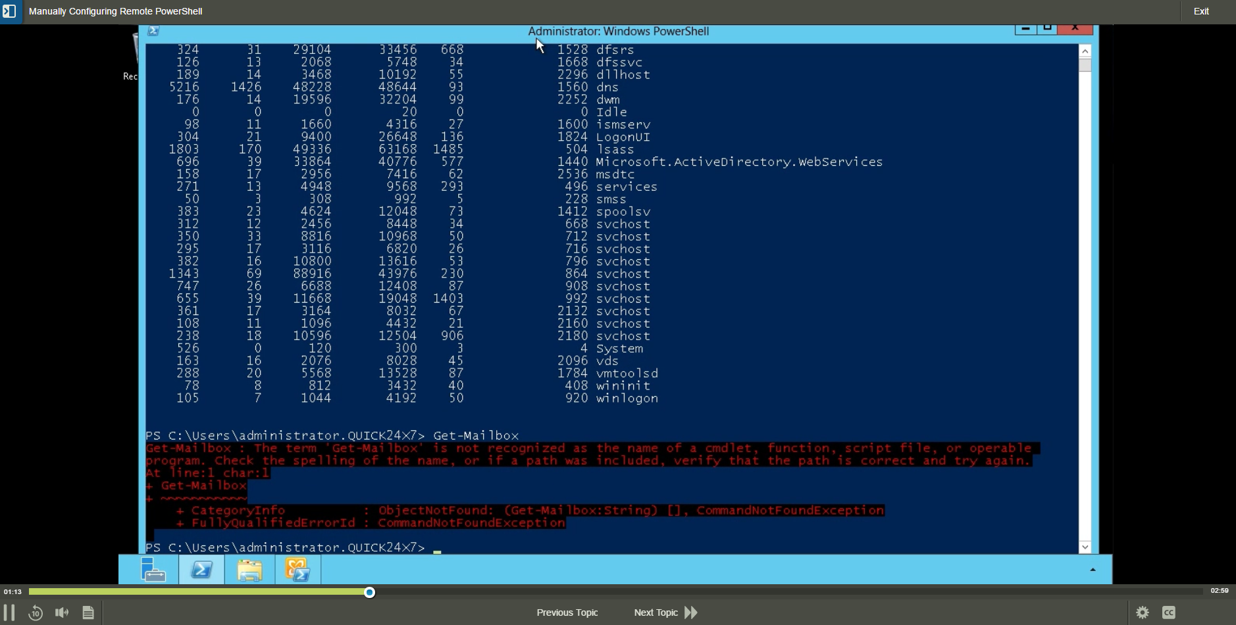Click the PowerShell logo in the top-left header
Screen dimensions: 1236x625
[11, 11]
